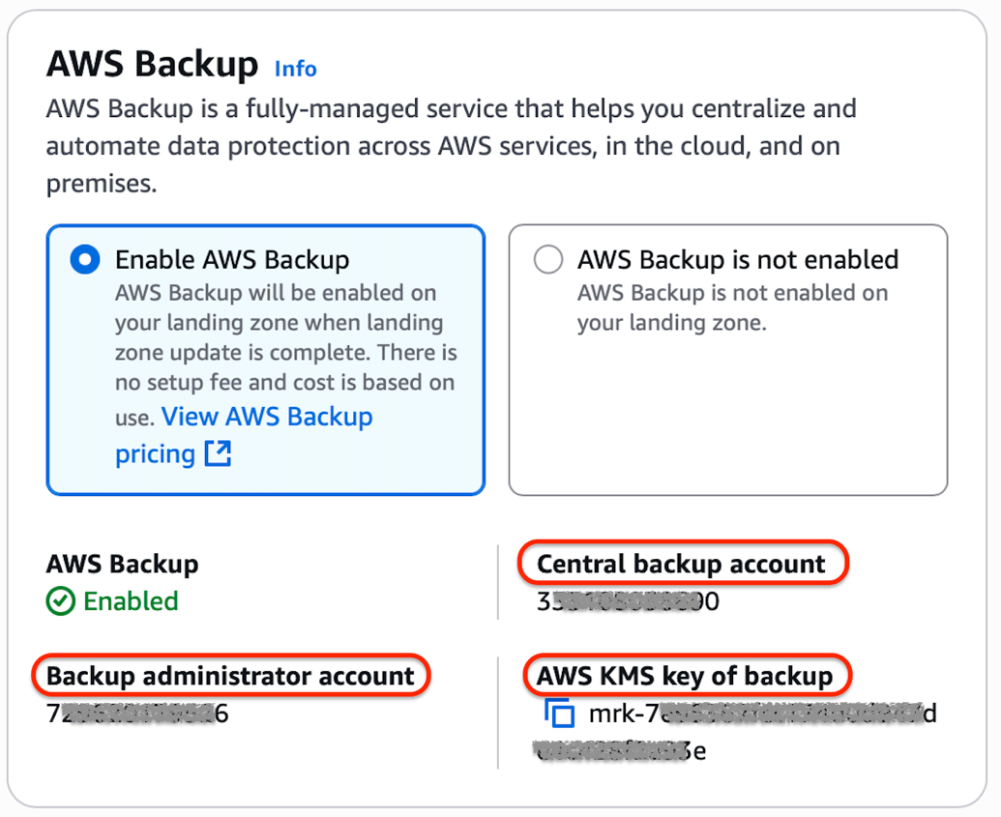1001x817 pixels.
Task: Open the View AWS Backup pricing link
Action: click(268, 417)
